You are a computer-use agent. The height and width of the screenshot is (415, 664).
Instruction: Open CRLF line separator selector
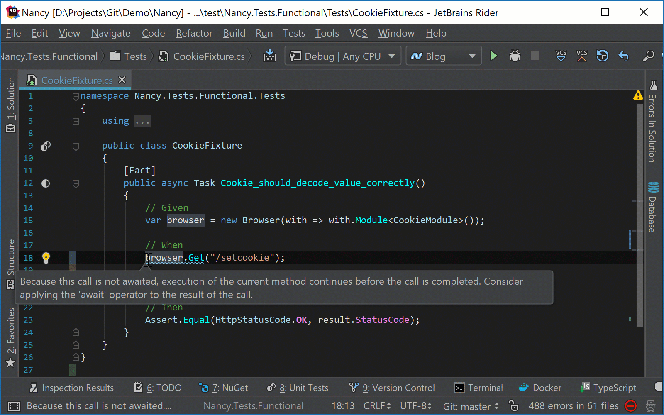[x=377, y=406]
